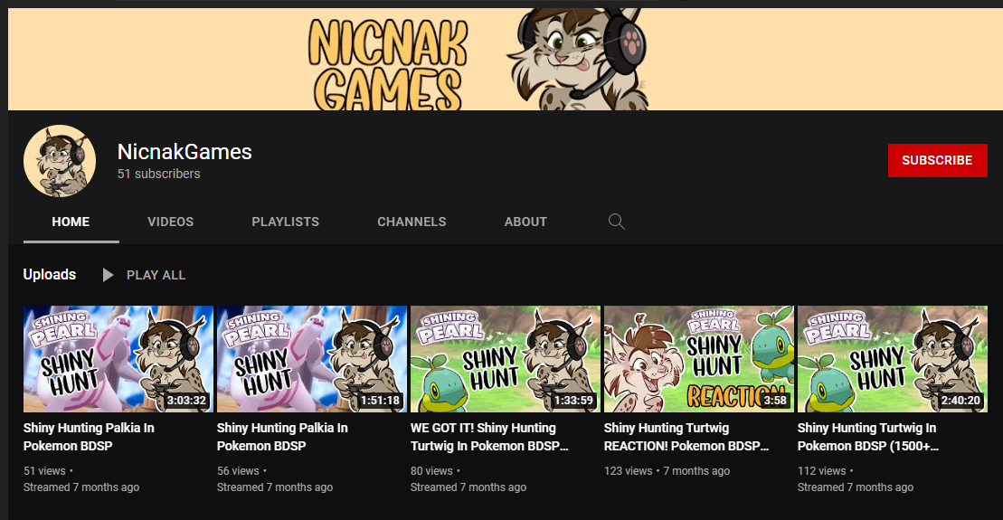Open the 1:33:59 Turtwig shiny hunt thumbnail
1003x520 pixels.
coord(506,359)
